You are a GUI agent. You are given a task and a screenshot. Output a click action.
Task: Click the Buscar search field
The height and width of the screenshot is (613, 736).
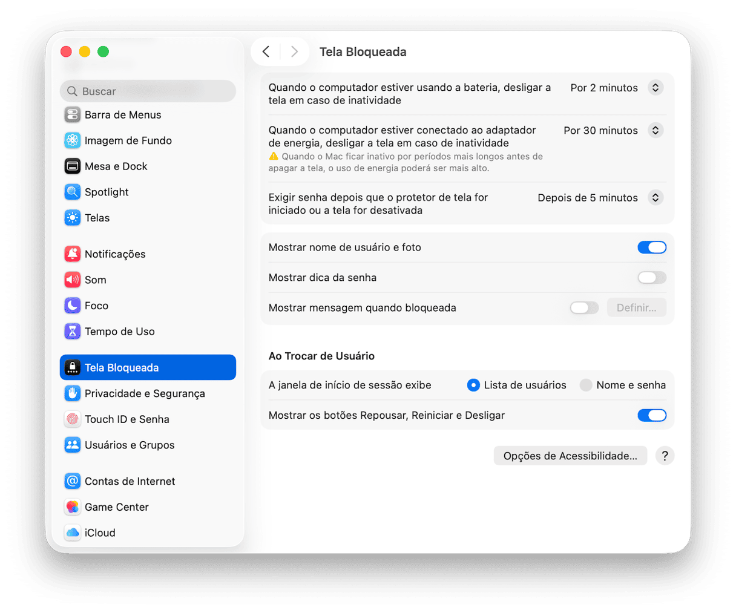pyautogui.click(x=148, y=91)
